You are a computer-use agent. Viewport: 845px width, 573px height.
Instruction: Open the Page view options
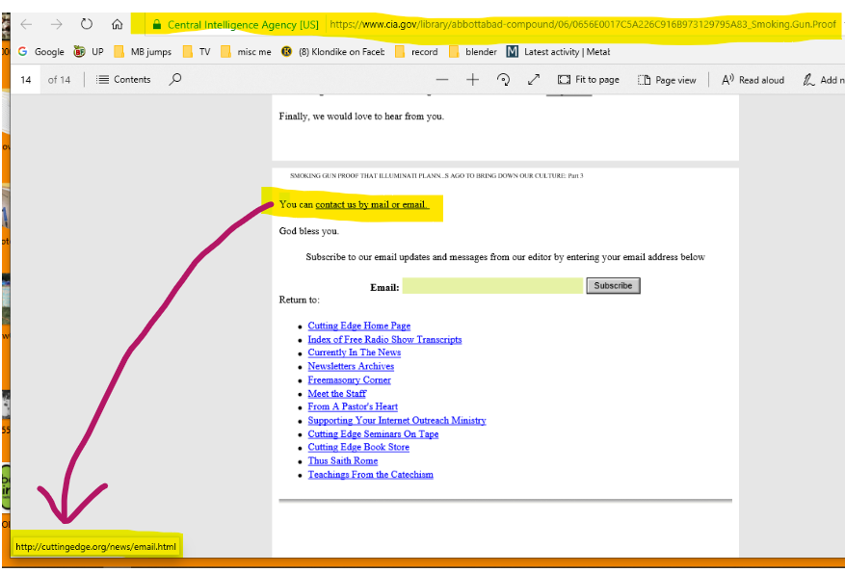tap(667, 80)
